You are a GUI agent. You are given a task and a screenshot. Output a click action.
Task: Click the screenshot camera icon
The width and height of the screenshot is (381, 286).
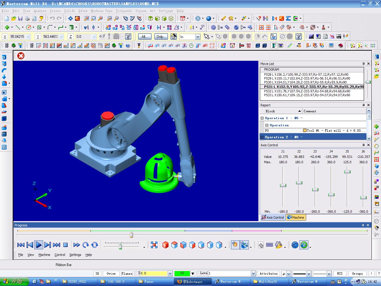point(339,36)
